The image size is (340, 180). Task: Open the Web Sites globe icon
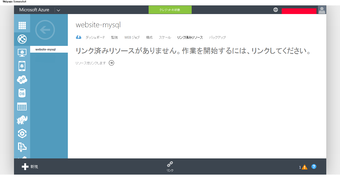[x=22, y=39]
